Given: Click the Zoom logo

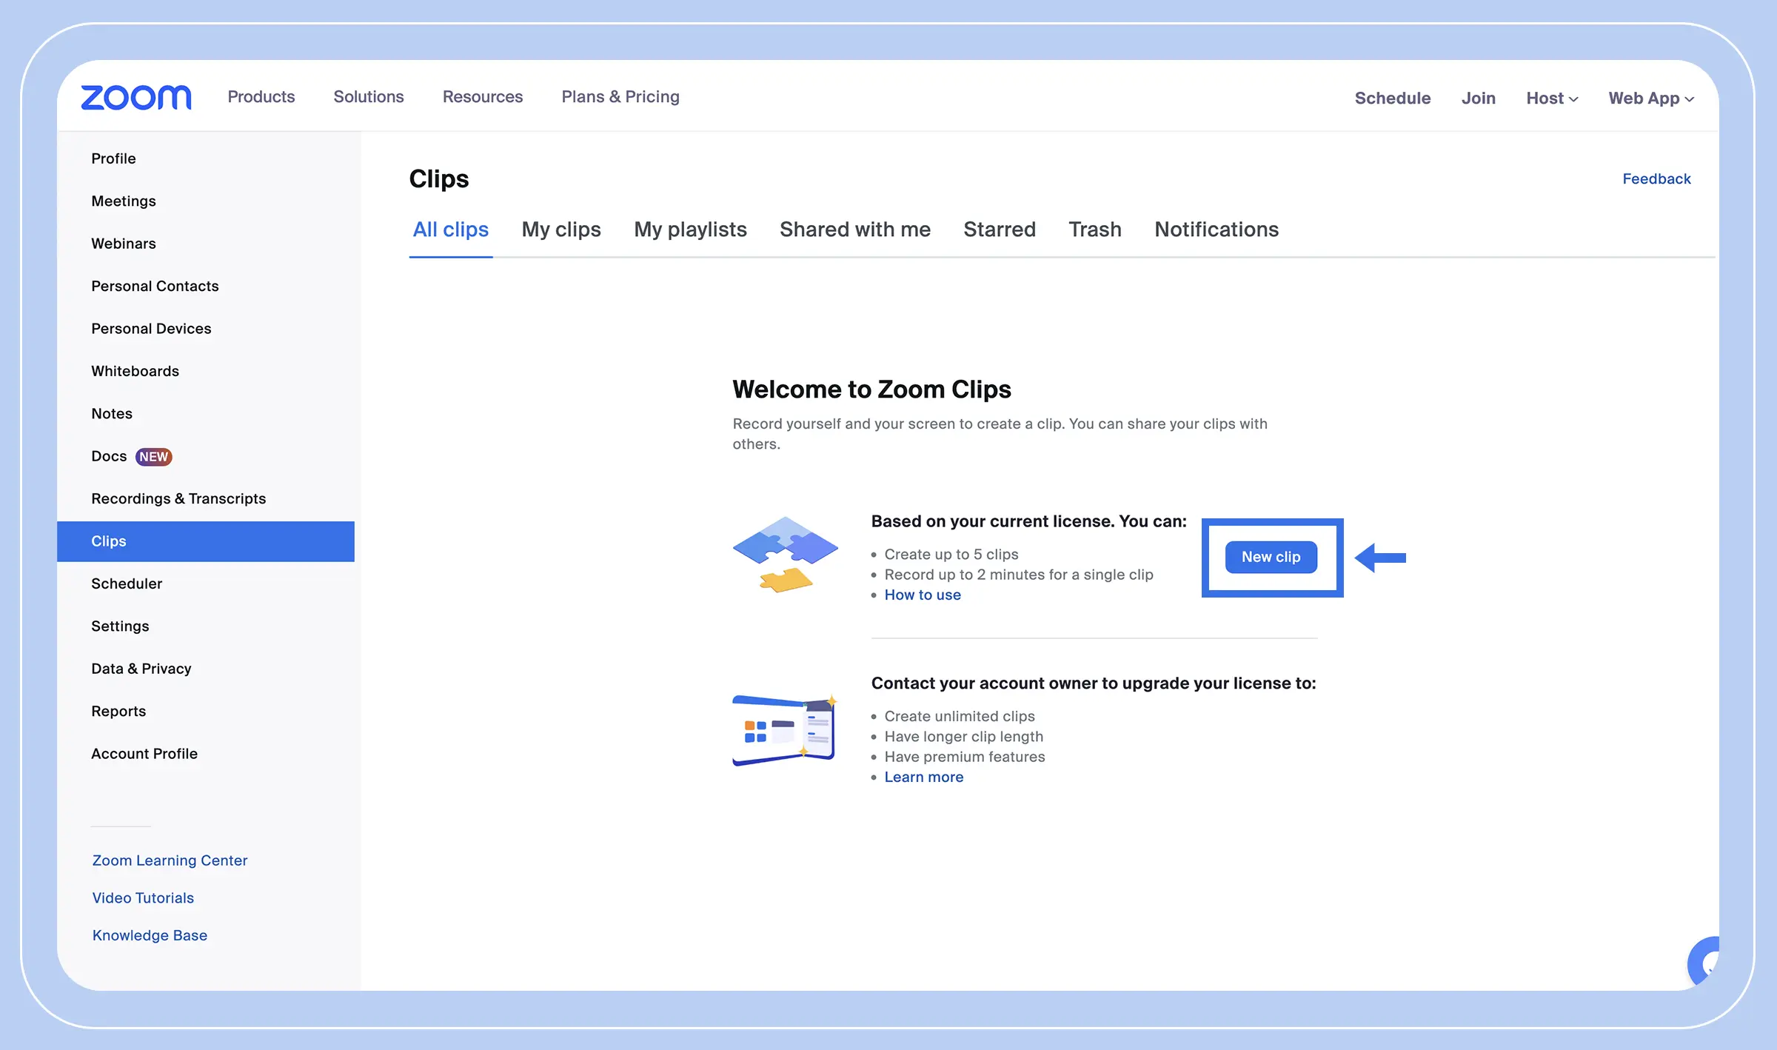Looking at the screenshot, I should [136, 97].
